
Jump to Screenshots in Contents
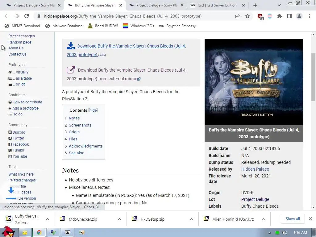click(80, 125)
